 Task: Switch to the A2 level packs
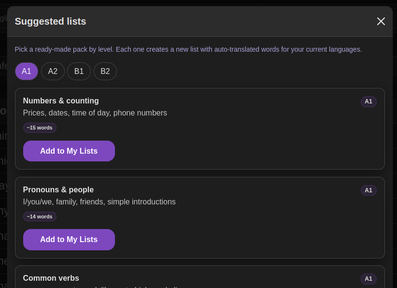(x=53, y=72)
